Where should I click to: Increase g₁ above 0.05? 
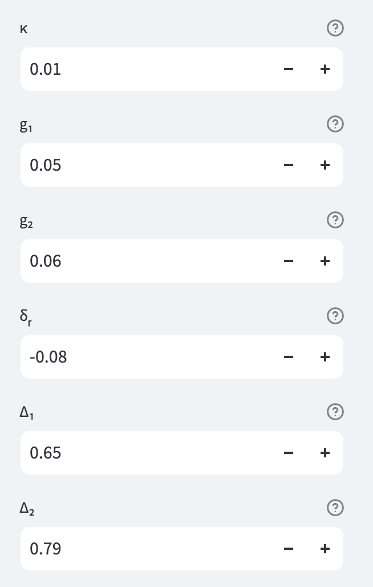[325, 165]
